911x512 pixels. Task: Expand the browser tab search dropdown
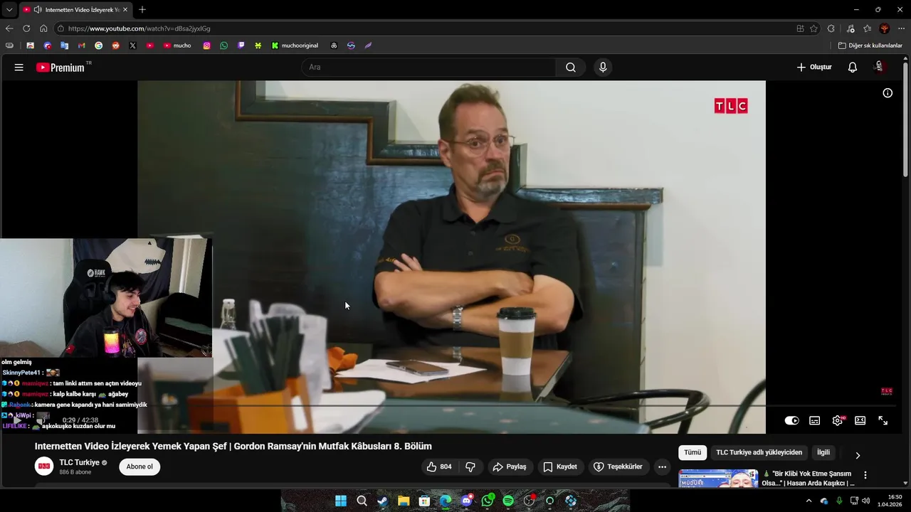9,10
